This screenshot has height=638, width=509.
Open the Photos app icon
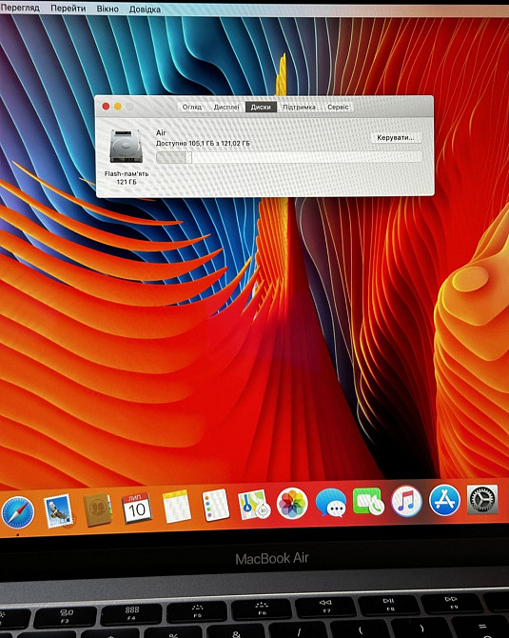[292, 504]
